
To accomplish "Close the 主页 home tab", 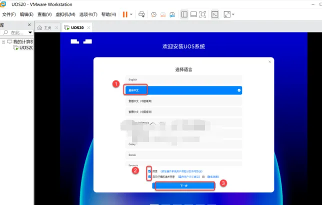I will pos(56,27).
